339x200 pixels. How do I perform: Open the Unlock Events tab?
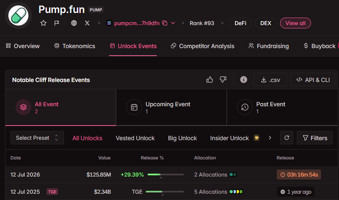click(x=133, y=46)
